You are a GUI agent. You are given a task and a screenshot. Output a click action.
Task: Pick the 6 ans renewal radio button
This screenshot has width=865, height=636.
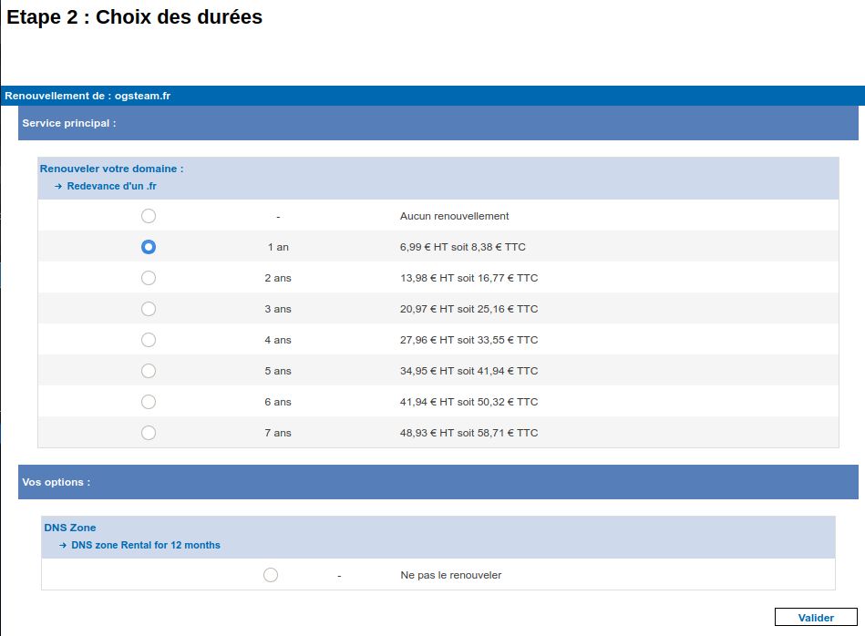coord(149,402)
